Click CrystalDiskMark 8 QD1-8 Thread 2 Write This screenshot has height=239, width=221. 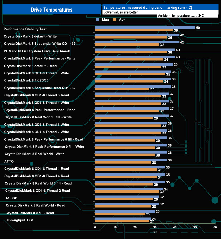click(37, 132)
